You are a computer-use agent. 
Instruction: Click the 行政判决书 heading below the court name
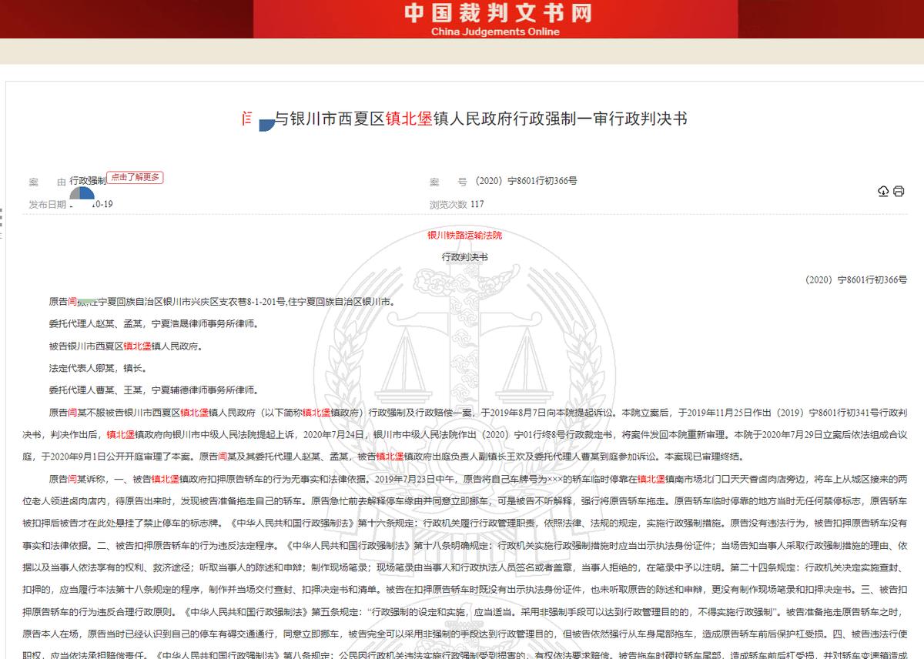464,257
